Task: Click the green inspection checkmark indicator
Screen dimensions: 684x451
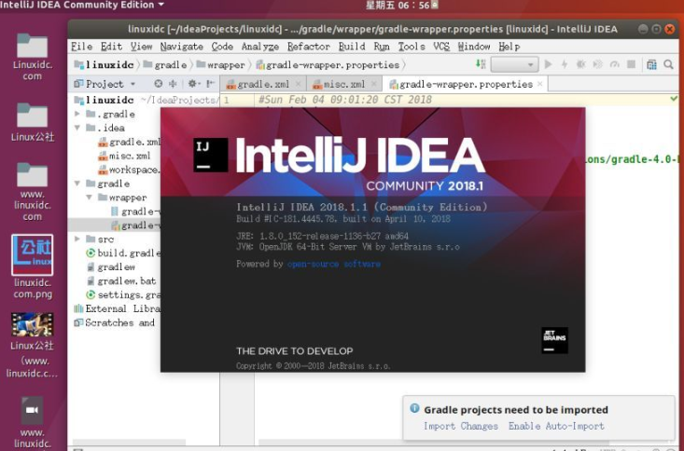Action: pyautogui.click(x=674, y=99)
